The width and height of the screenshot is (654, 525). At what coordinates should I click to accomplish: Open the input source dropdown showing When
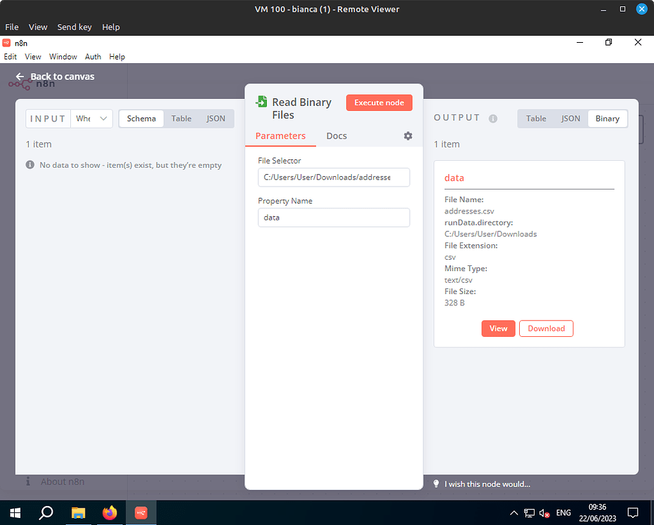tap(92, 119)
